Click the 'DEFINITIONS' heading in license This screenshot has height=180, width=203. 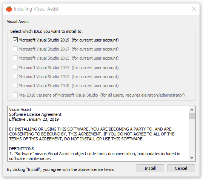click(x=22, y=149)
